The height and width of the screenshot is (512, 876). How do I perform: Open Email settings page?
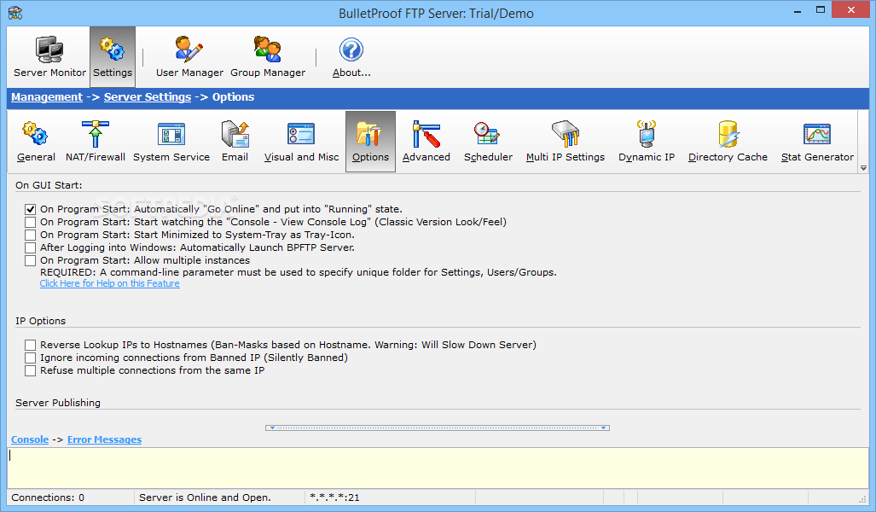[235, 142]
